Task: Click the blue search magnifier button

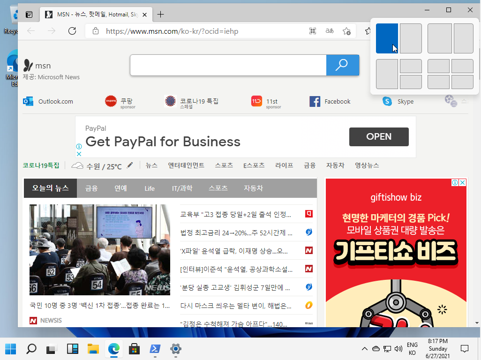Action: click(343, 65)
